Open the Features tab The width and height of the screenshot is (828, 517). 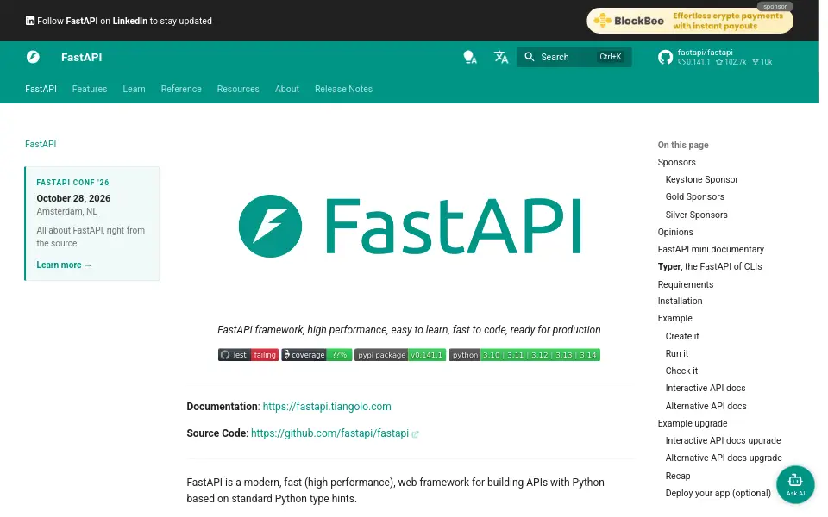[x=90, y=89]
